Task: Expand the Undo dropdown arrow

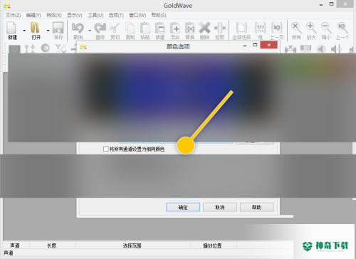Action: [90, 31]
